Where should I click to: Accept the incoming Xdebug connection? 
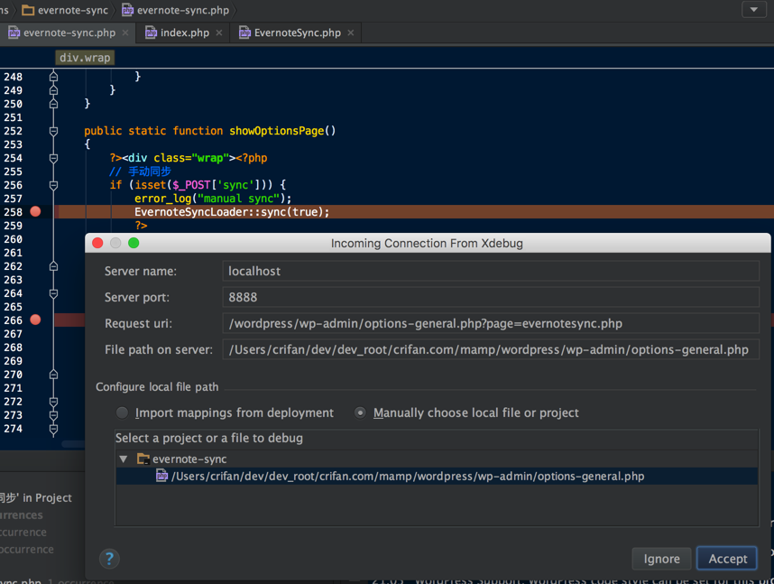(x=727, y=559)
